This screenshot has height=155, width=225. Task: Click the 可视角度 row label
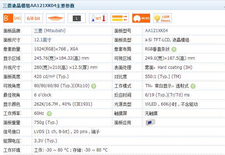[12, 86]
